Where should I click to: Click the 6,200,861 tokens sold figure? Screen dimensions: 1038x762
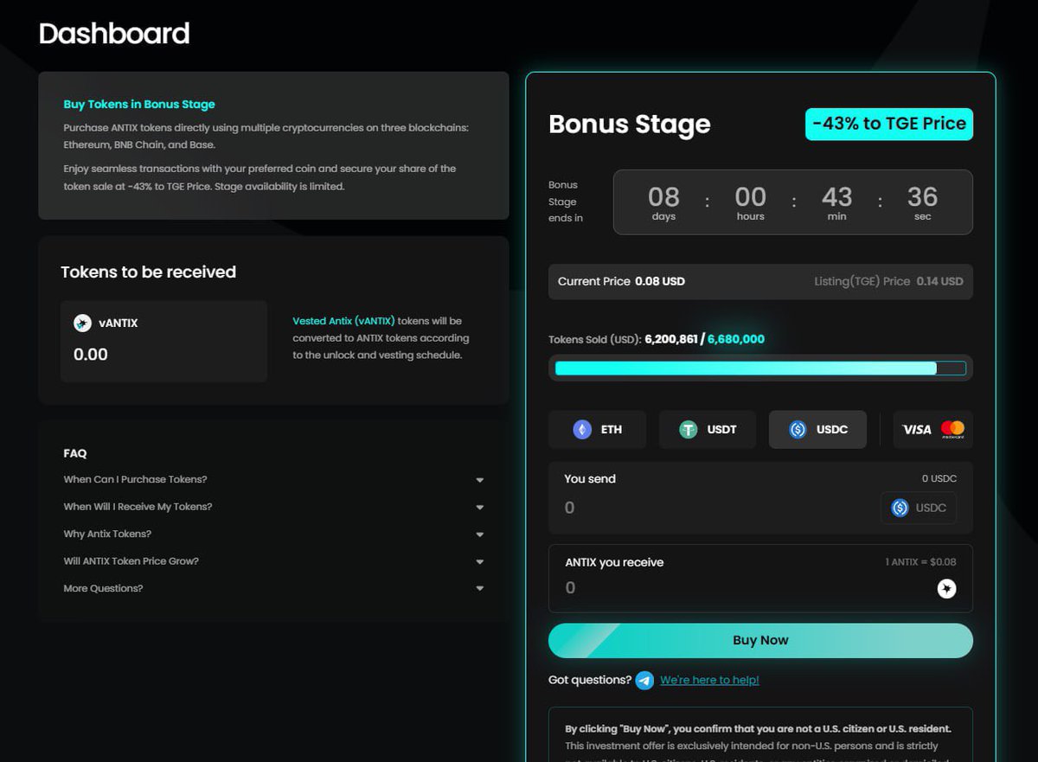coord(671,339)
